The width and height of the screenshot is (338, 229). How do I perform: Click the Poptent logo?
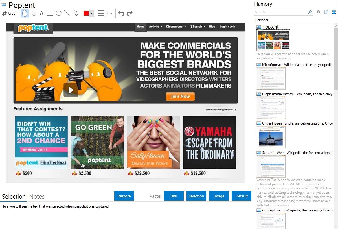[x=33, y=28]
